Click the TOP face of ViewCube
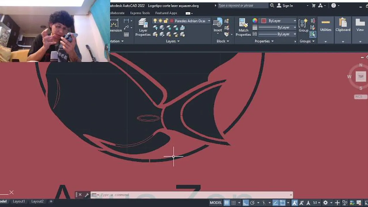This screenshot has width=368, height=207. point(361,76)
